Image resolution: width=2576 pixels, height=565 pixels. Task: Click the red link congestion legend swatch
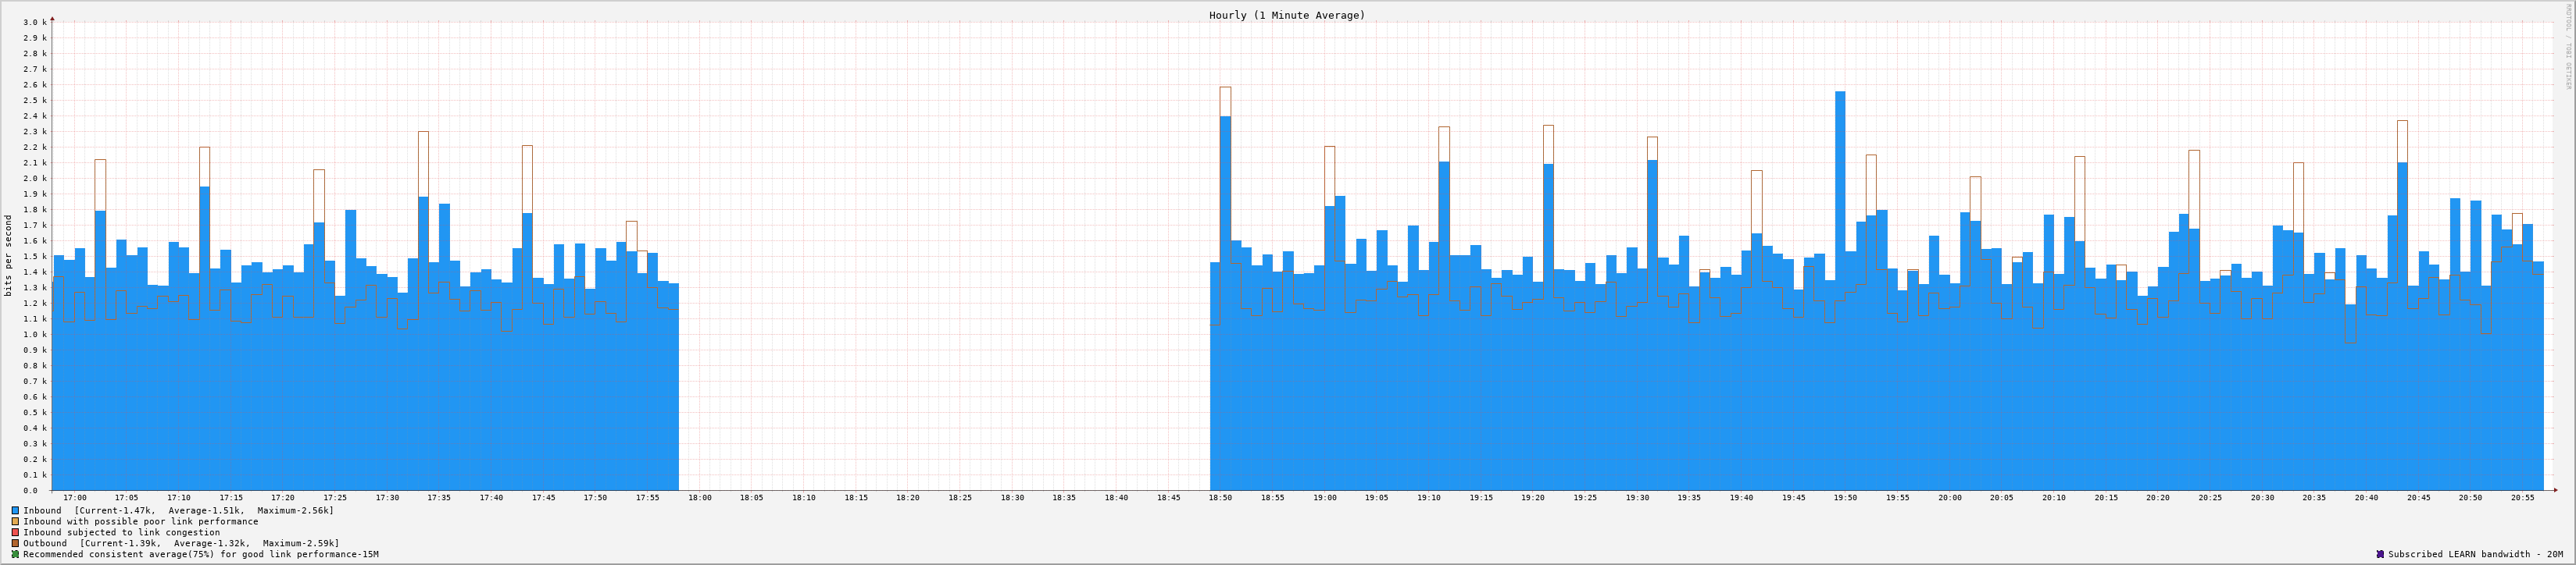(15, 532)
